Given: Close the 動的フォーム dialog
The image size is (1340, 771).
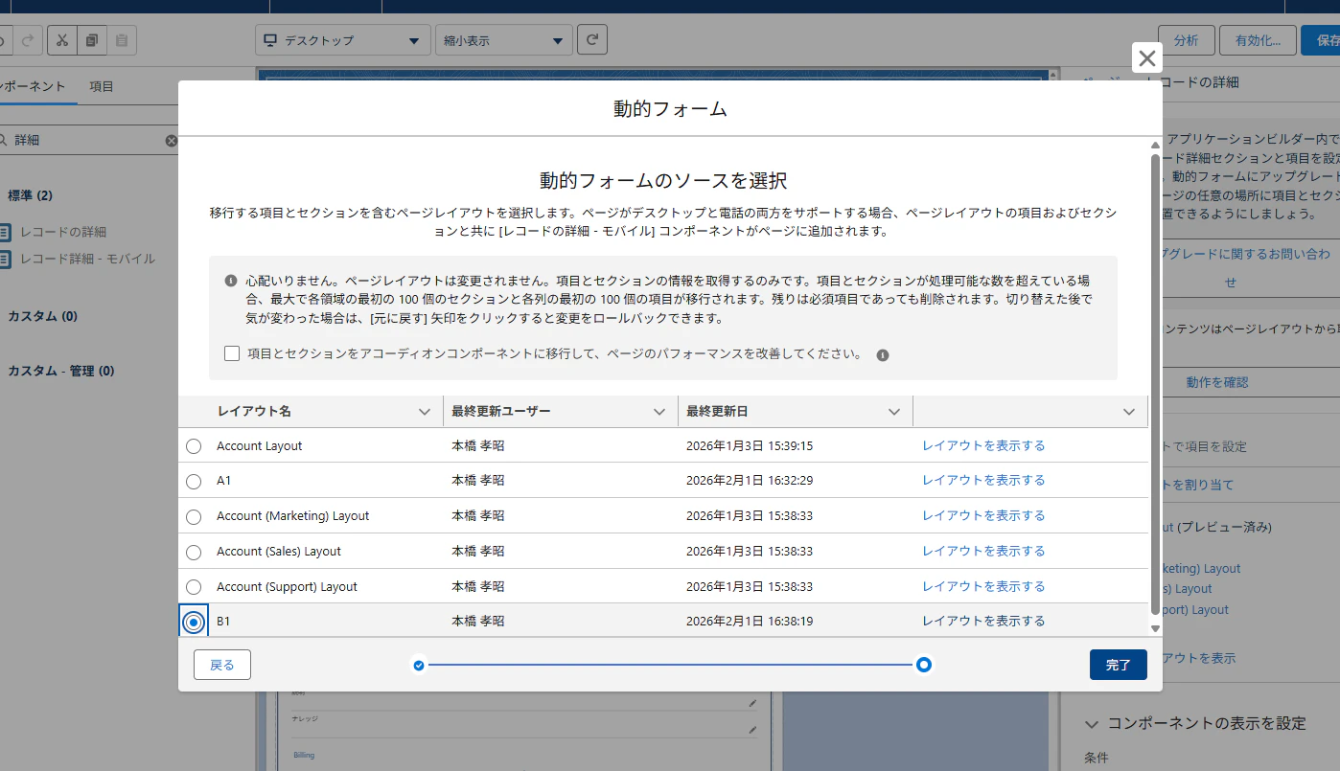Looking at the screenshot, I should coord(1146,58).
